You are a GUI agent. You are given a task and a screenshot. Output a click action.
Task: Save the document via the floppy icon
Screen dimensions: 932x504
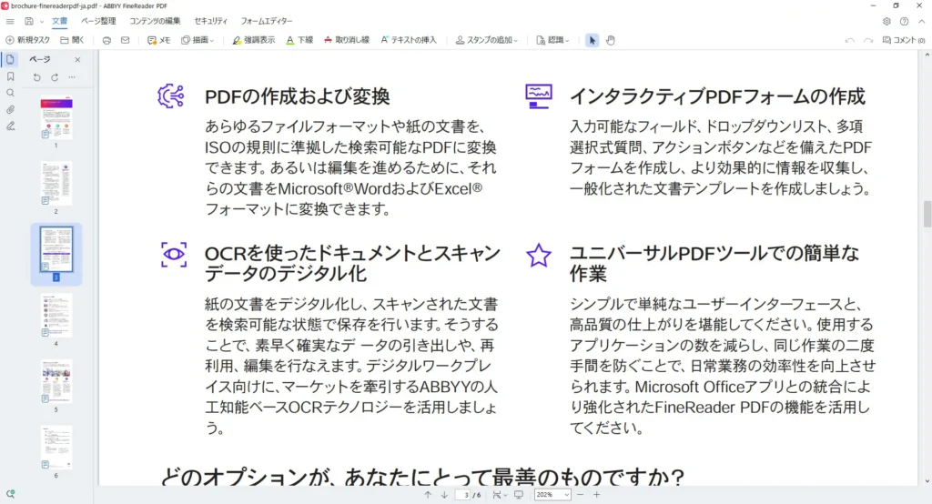click(28, 22)
